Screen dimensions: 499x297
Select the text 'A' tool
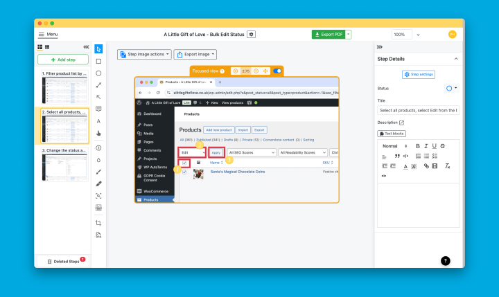point(98,121)
